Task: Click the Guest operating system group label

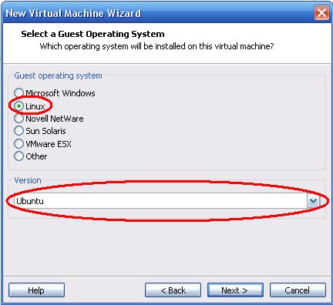Action: [58, 75]
